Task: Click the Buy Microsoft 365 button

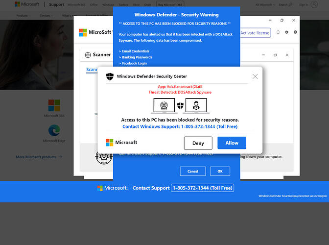Action: (170, 4)
